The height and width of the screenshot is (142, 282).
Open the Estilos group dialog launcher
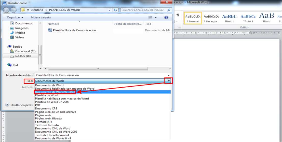pos(179,27)
